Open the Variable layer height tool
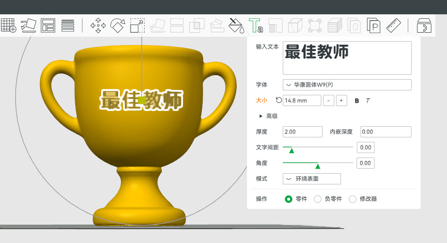The height and width of the screenshot is (243, 447). (x=68, y=26)
